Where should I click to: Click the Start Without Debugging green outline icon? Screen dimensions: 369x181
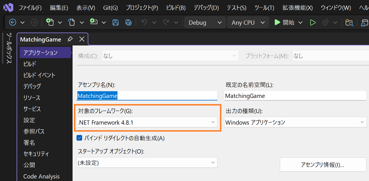coord(313,22)
